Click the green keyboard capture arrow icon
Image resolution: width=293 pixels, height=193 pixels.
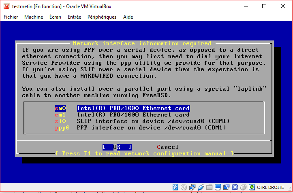[252, 187]
